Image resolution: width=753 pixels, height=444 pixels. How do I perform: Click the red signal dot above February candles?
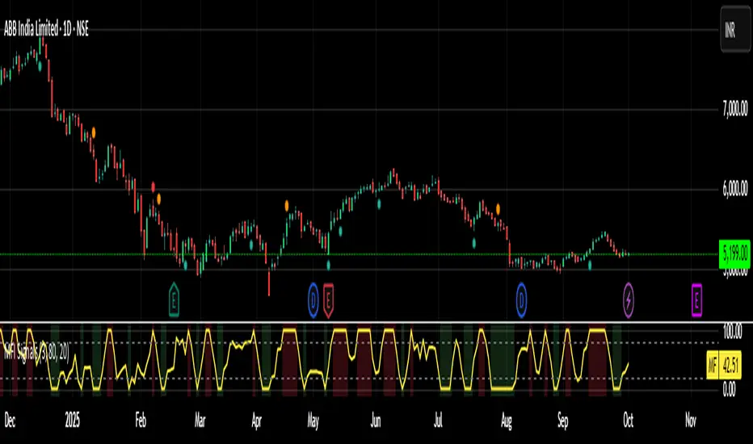click(154, 186)
